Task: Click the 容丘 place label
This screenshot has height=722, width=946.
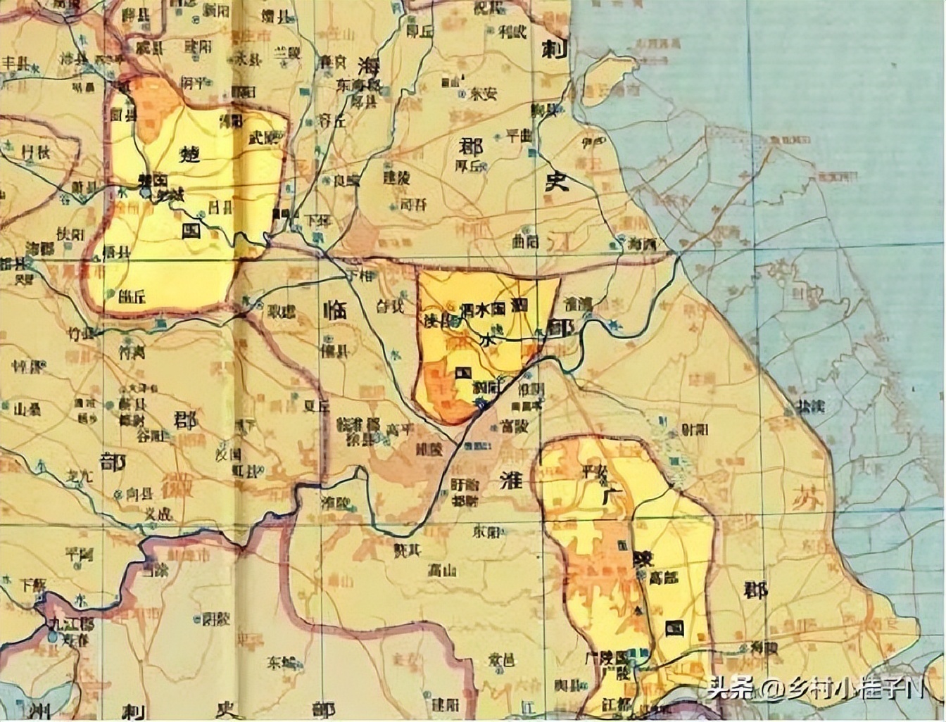Action: pyautogui.click(x=332, y=120)
